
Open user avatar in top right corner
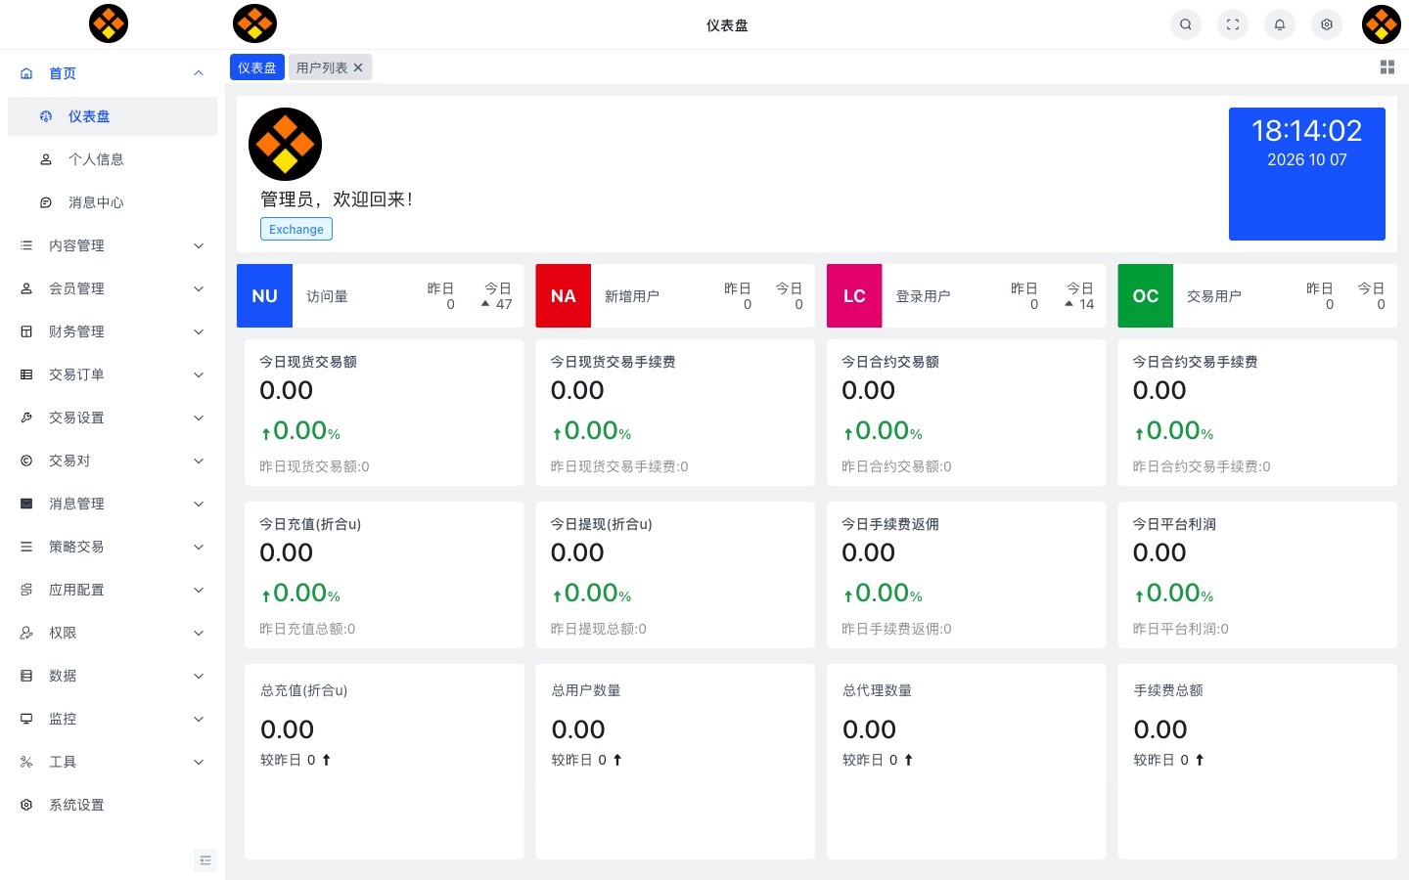1382,24
